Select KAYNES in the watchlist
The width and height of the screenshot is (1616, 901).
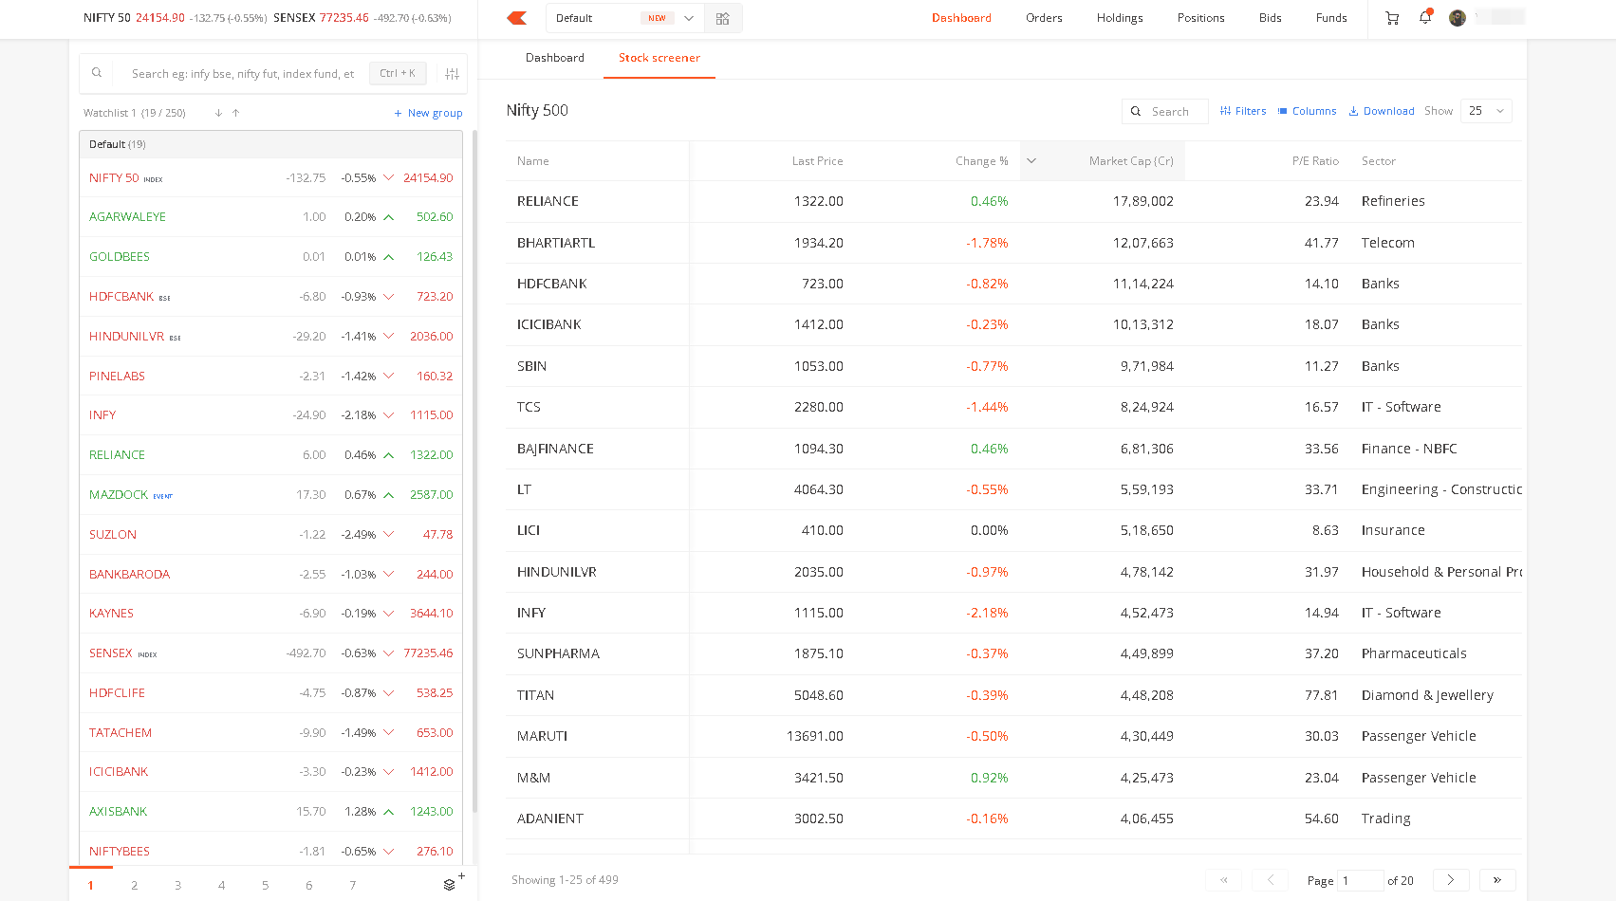point(270,614)
